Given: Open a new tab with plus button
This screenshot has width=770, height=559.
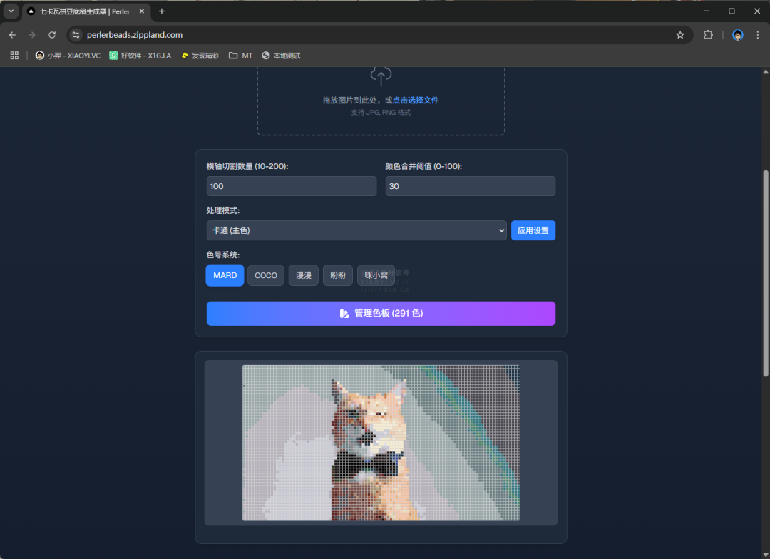Looking at the screenshot, I should (x=162, y=11).
